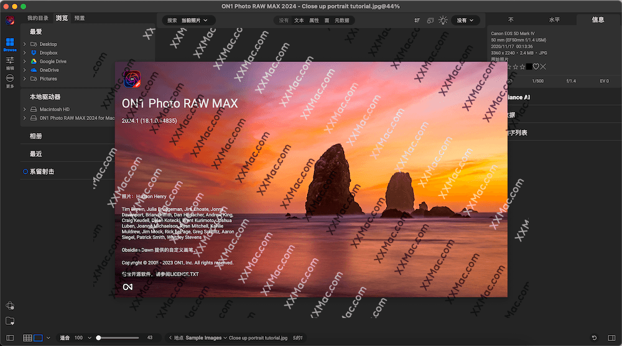
Task: Click the Close up portrait tutorial.jpg filename
Action: point(258,338)
